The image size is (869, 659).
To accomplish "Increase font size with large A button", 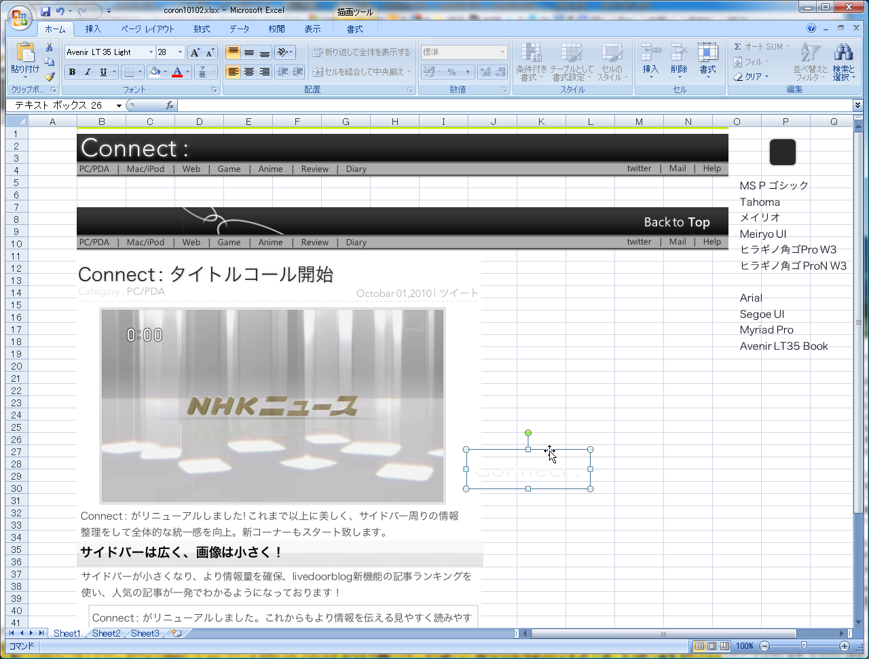I will [195, 52].
